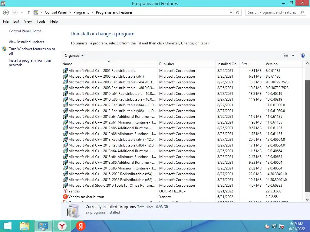Click the vertical scrollbar thumb
The image size is (310, 232).
[307, 136]
